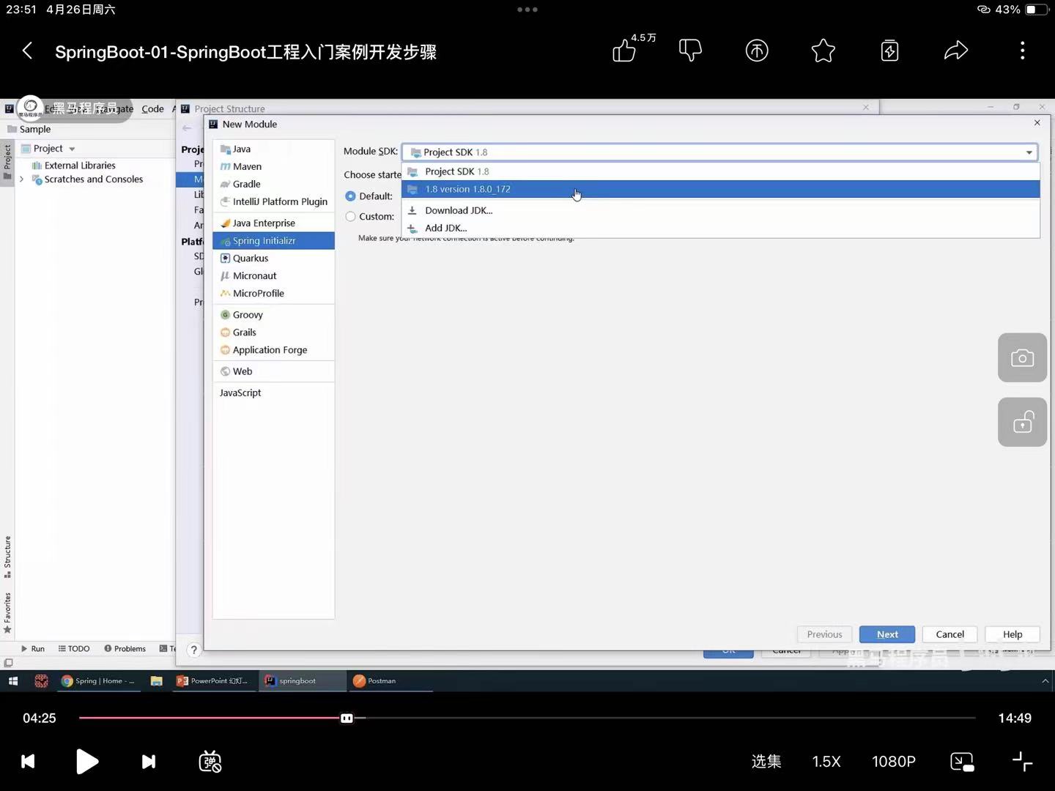This screenshot has width=1055, height=791.
Task: Click the Help button
Action: [1013, 634]
